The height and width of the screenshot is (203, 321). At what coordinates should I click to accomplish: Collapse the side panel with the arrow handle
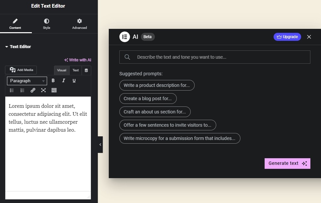click(x=100, y=145)
